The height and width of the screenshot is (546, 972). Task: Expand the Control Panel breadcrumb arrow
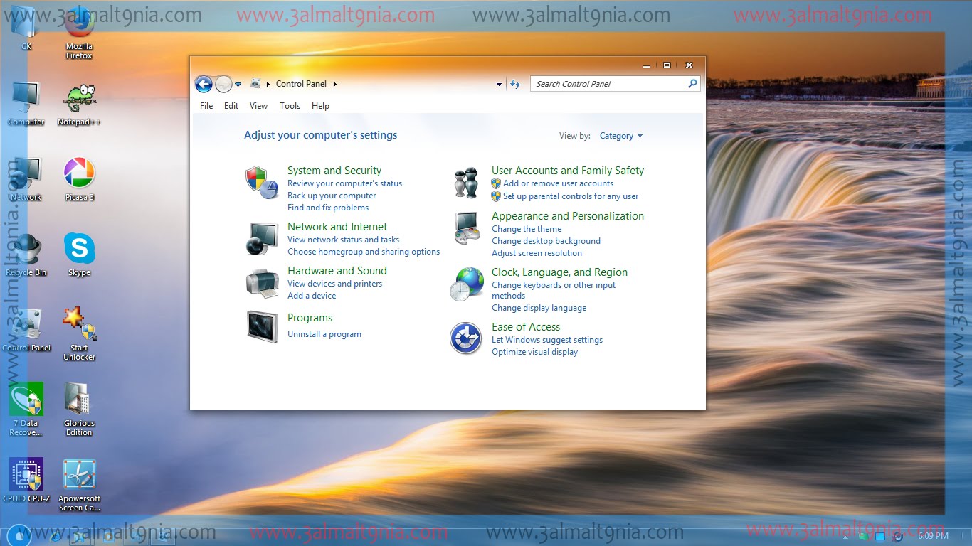[x=334, y=83]
